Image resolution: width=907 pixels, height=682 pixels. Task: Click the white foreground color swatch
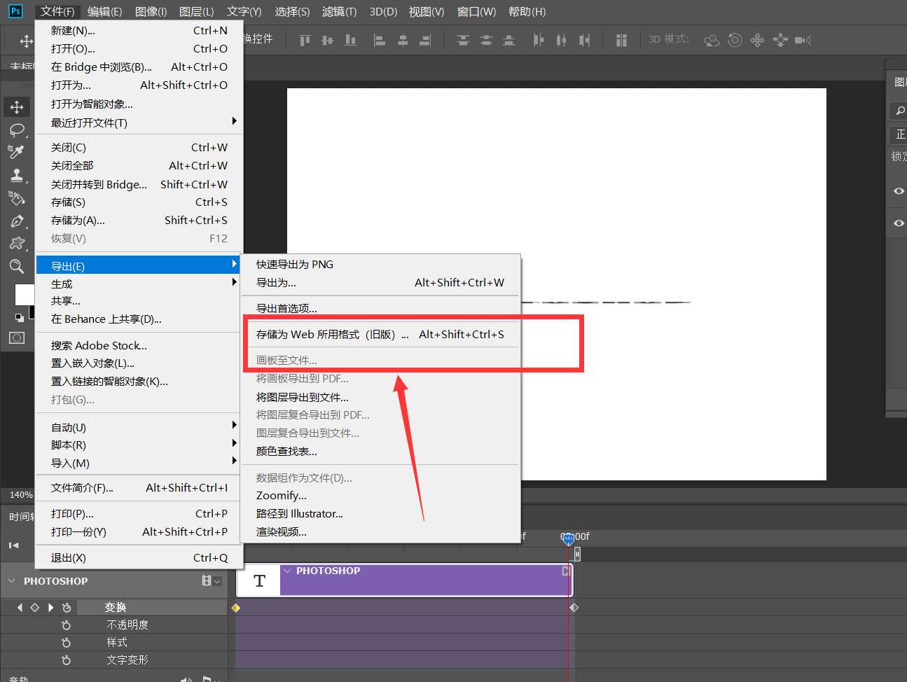(23, 295)
